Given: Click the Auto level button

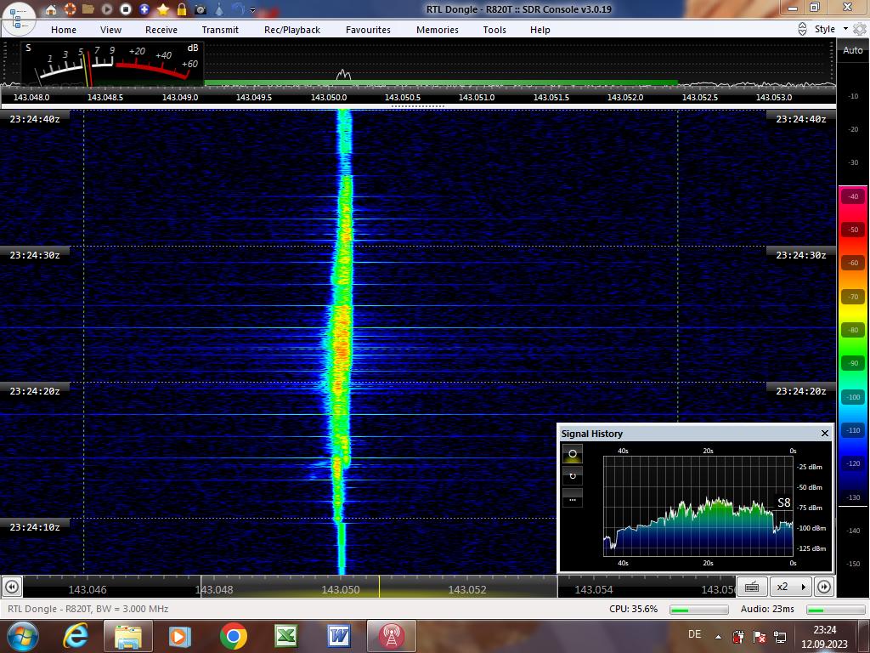Looking at the screenshot, I should point(852,50).
